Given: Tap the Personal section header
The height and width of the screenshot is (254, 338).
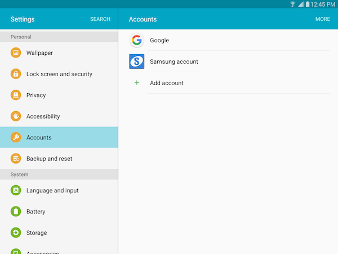Looking at the screenshot, I should click(59, 37).
